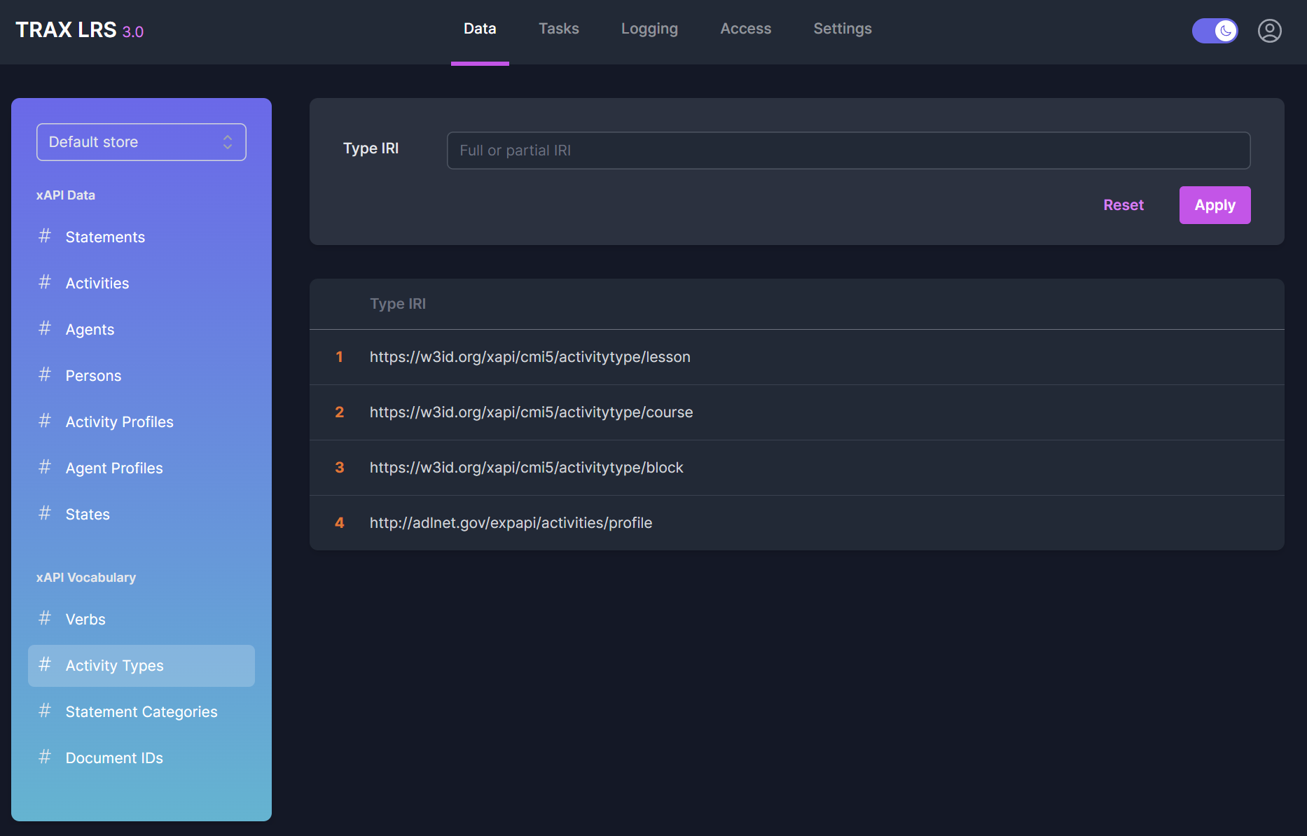Click the hash icon next to Verbs
1307x836 pixels.
[45, 619]
